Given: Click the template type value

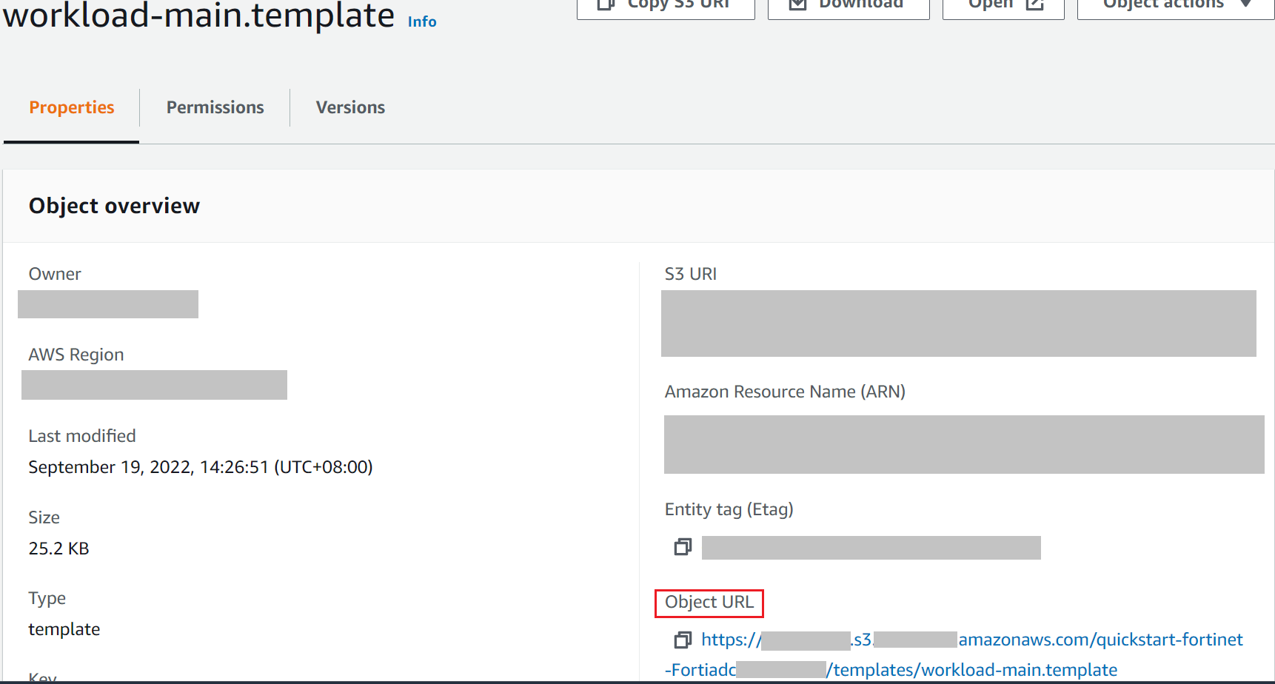Looking at the screenshot, I should point(64,629).
